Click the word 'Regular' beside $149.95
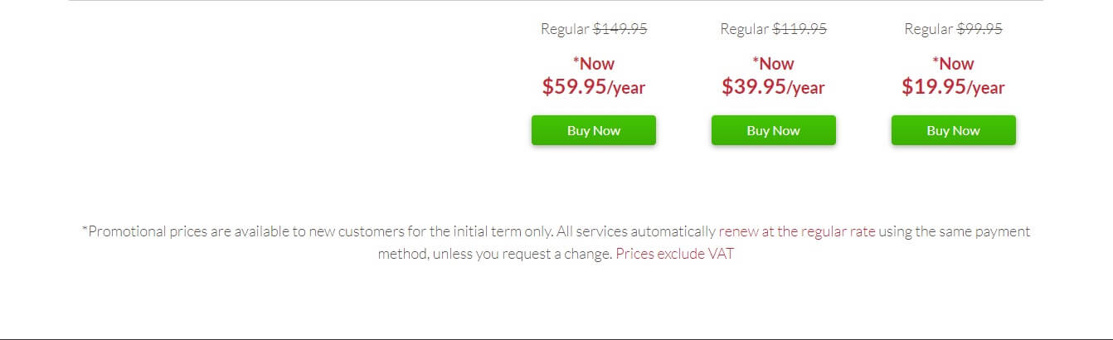Screen dimensions: 1113x340 [565, 29]
